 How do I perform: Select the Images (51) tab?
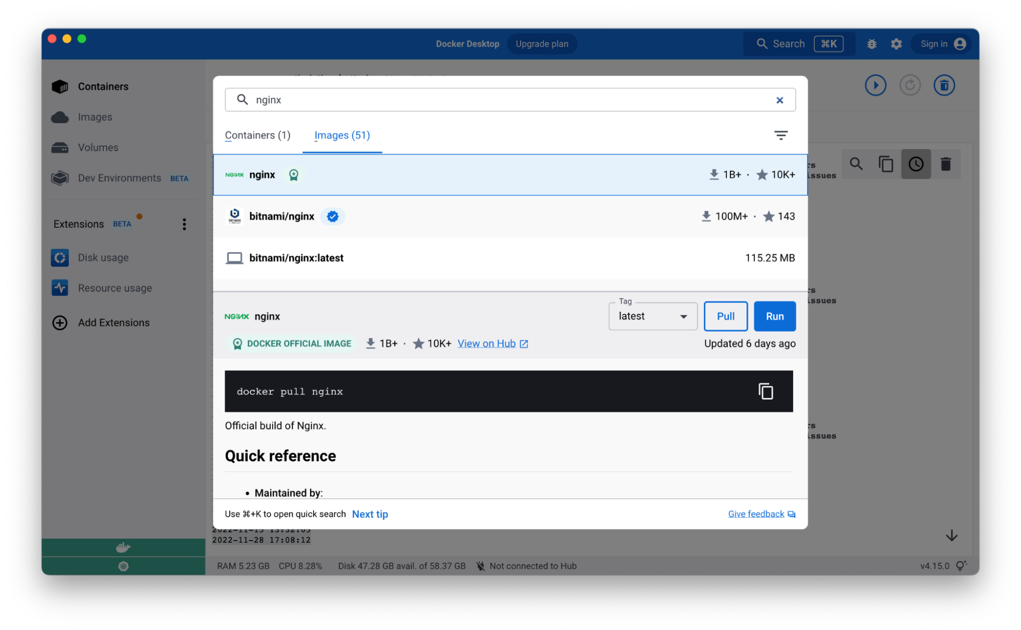tap(342, 135)
